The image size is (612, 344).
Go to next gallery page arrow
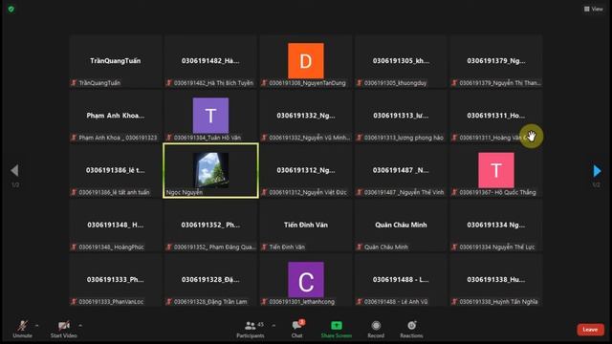597,171
